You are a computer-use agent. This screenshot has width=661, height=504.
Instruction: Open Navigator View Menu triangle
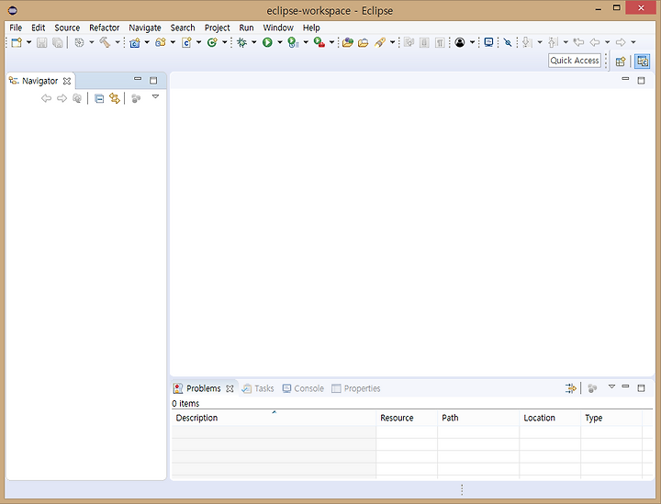155,97
